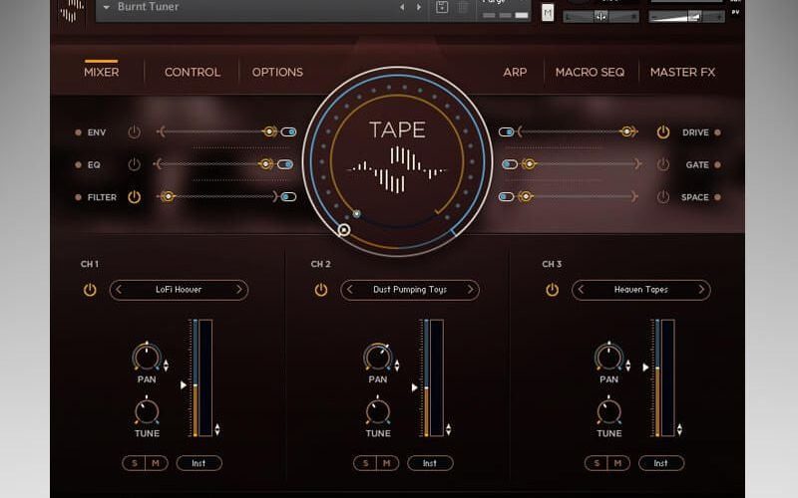Mute channel 2 with M button
The height and width of the screenshot is (498, 798).
[x=387, y=463]
